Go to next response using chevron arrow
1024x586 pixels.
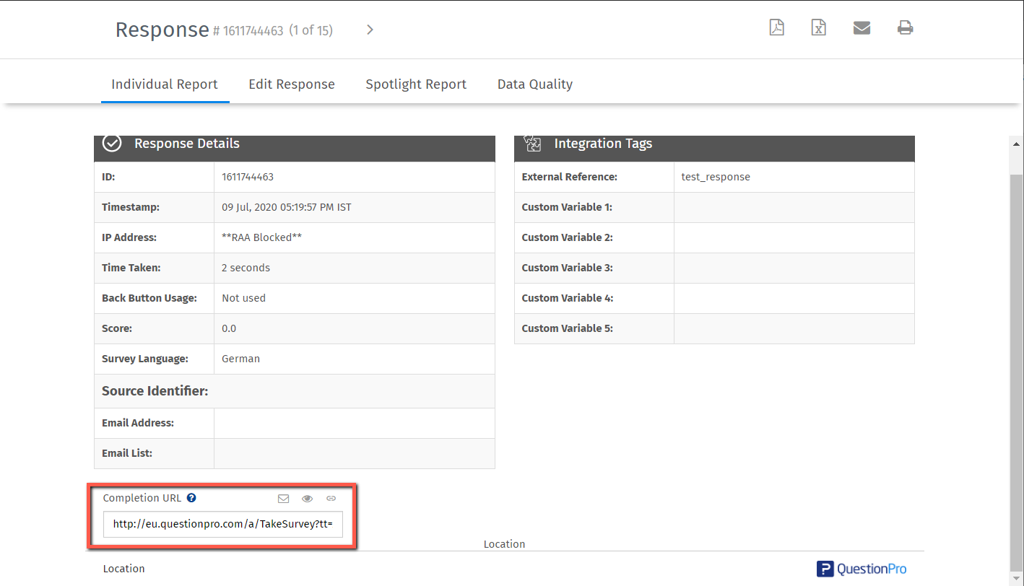pos(370,30)
